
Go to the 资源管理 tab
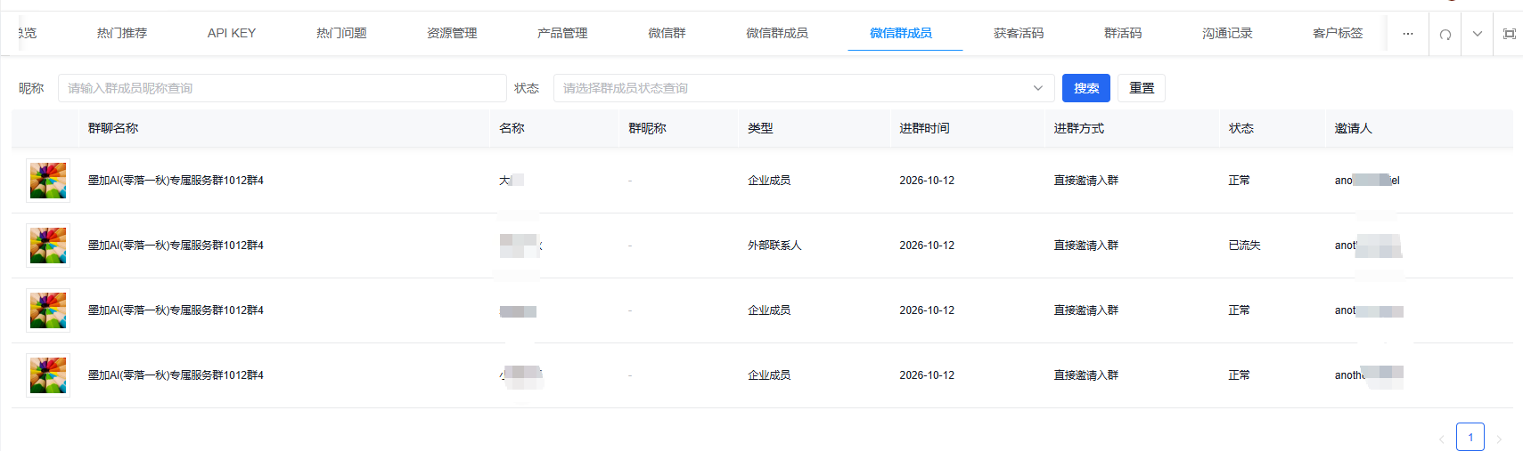coord(452,33)
